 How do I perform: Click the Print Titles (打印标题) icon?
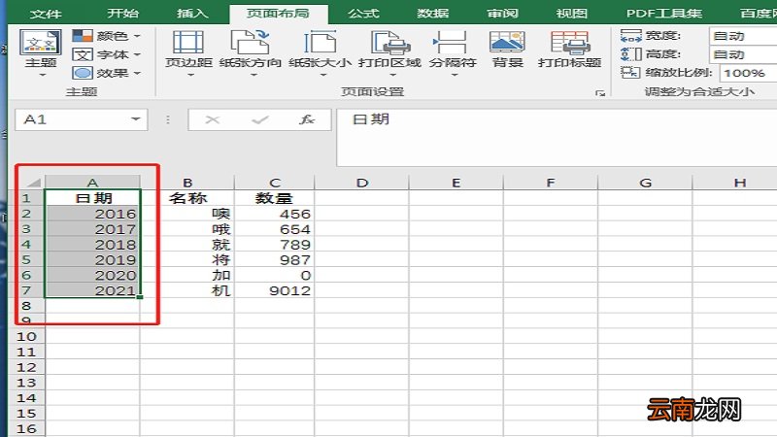(569, 42)
